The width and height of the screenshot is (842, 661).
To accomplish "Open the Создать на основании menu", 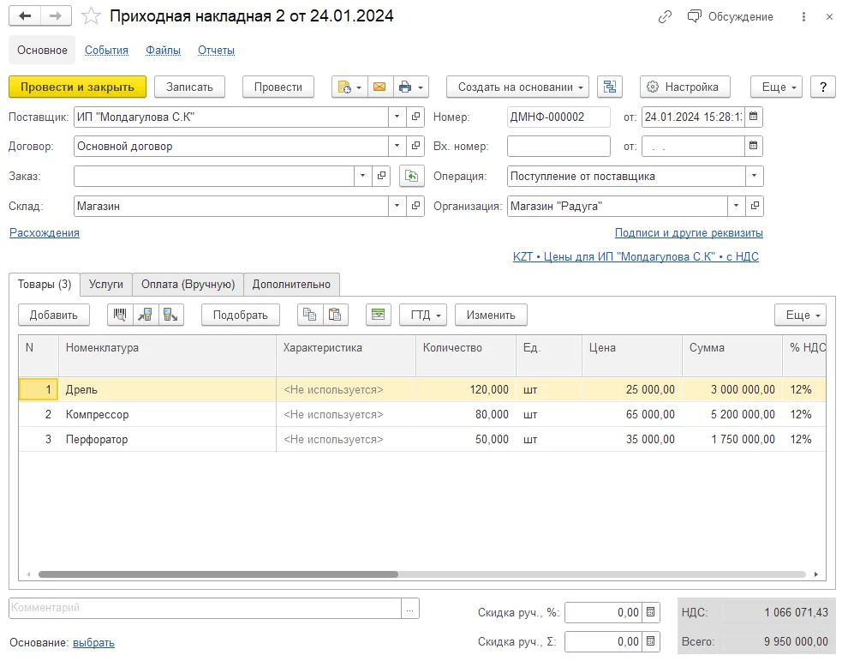I will [517, 87].
